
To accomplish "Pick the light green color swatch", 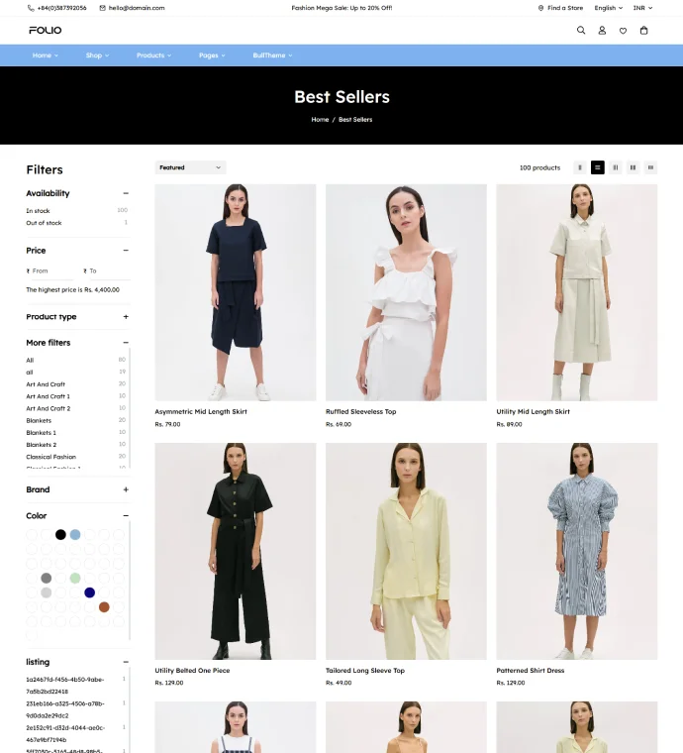I will point(75,578).
